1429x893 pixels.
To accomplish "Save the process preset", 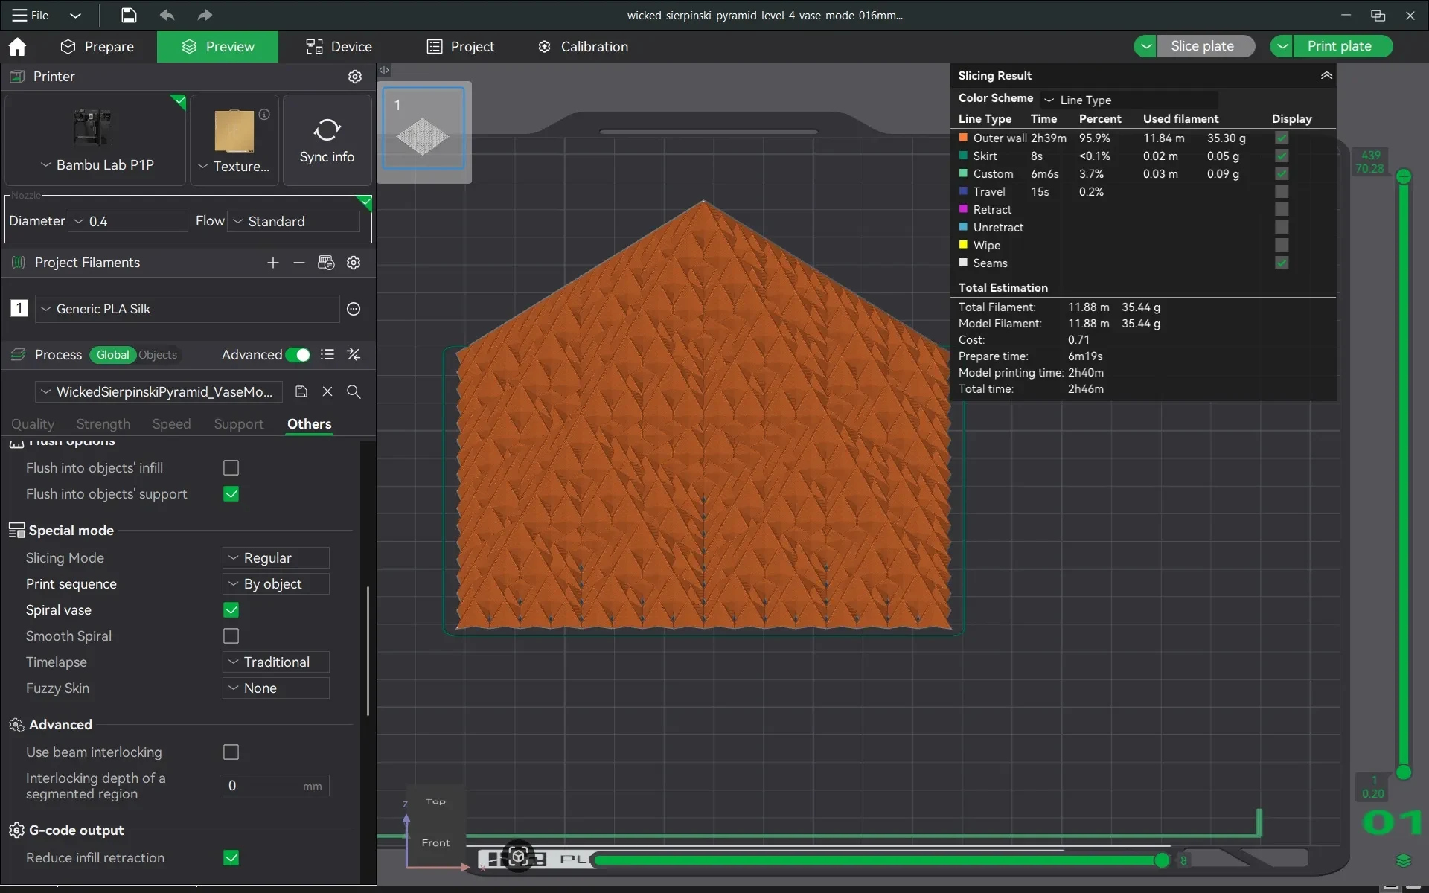I will [x=301, y=391].
